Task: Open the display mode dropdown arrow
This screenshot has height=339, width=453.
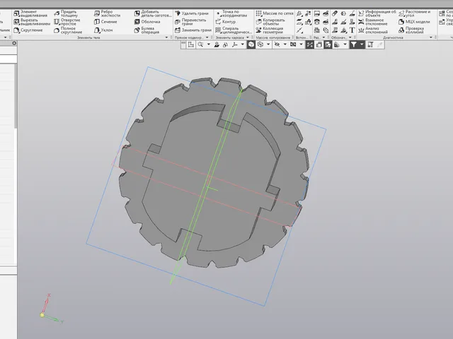Action: point(268,44)
